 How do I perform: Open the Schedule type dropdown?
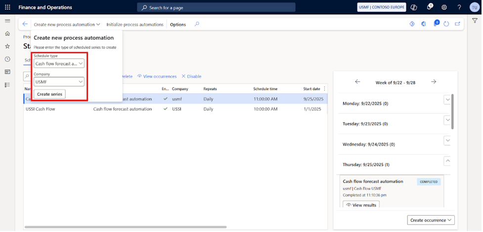(59, 64)
